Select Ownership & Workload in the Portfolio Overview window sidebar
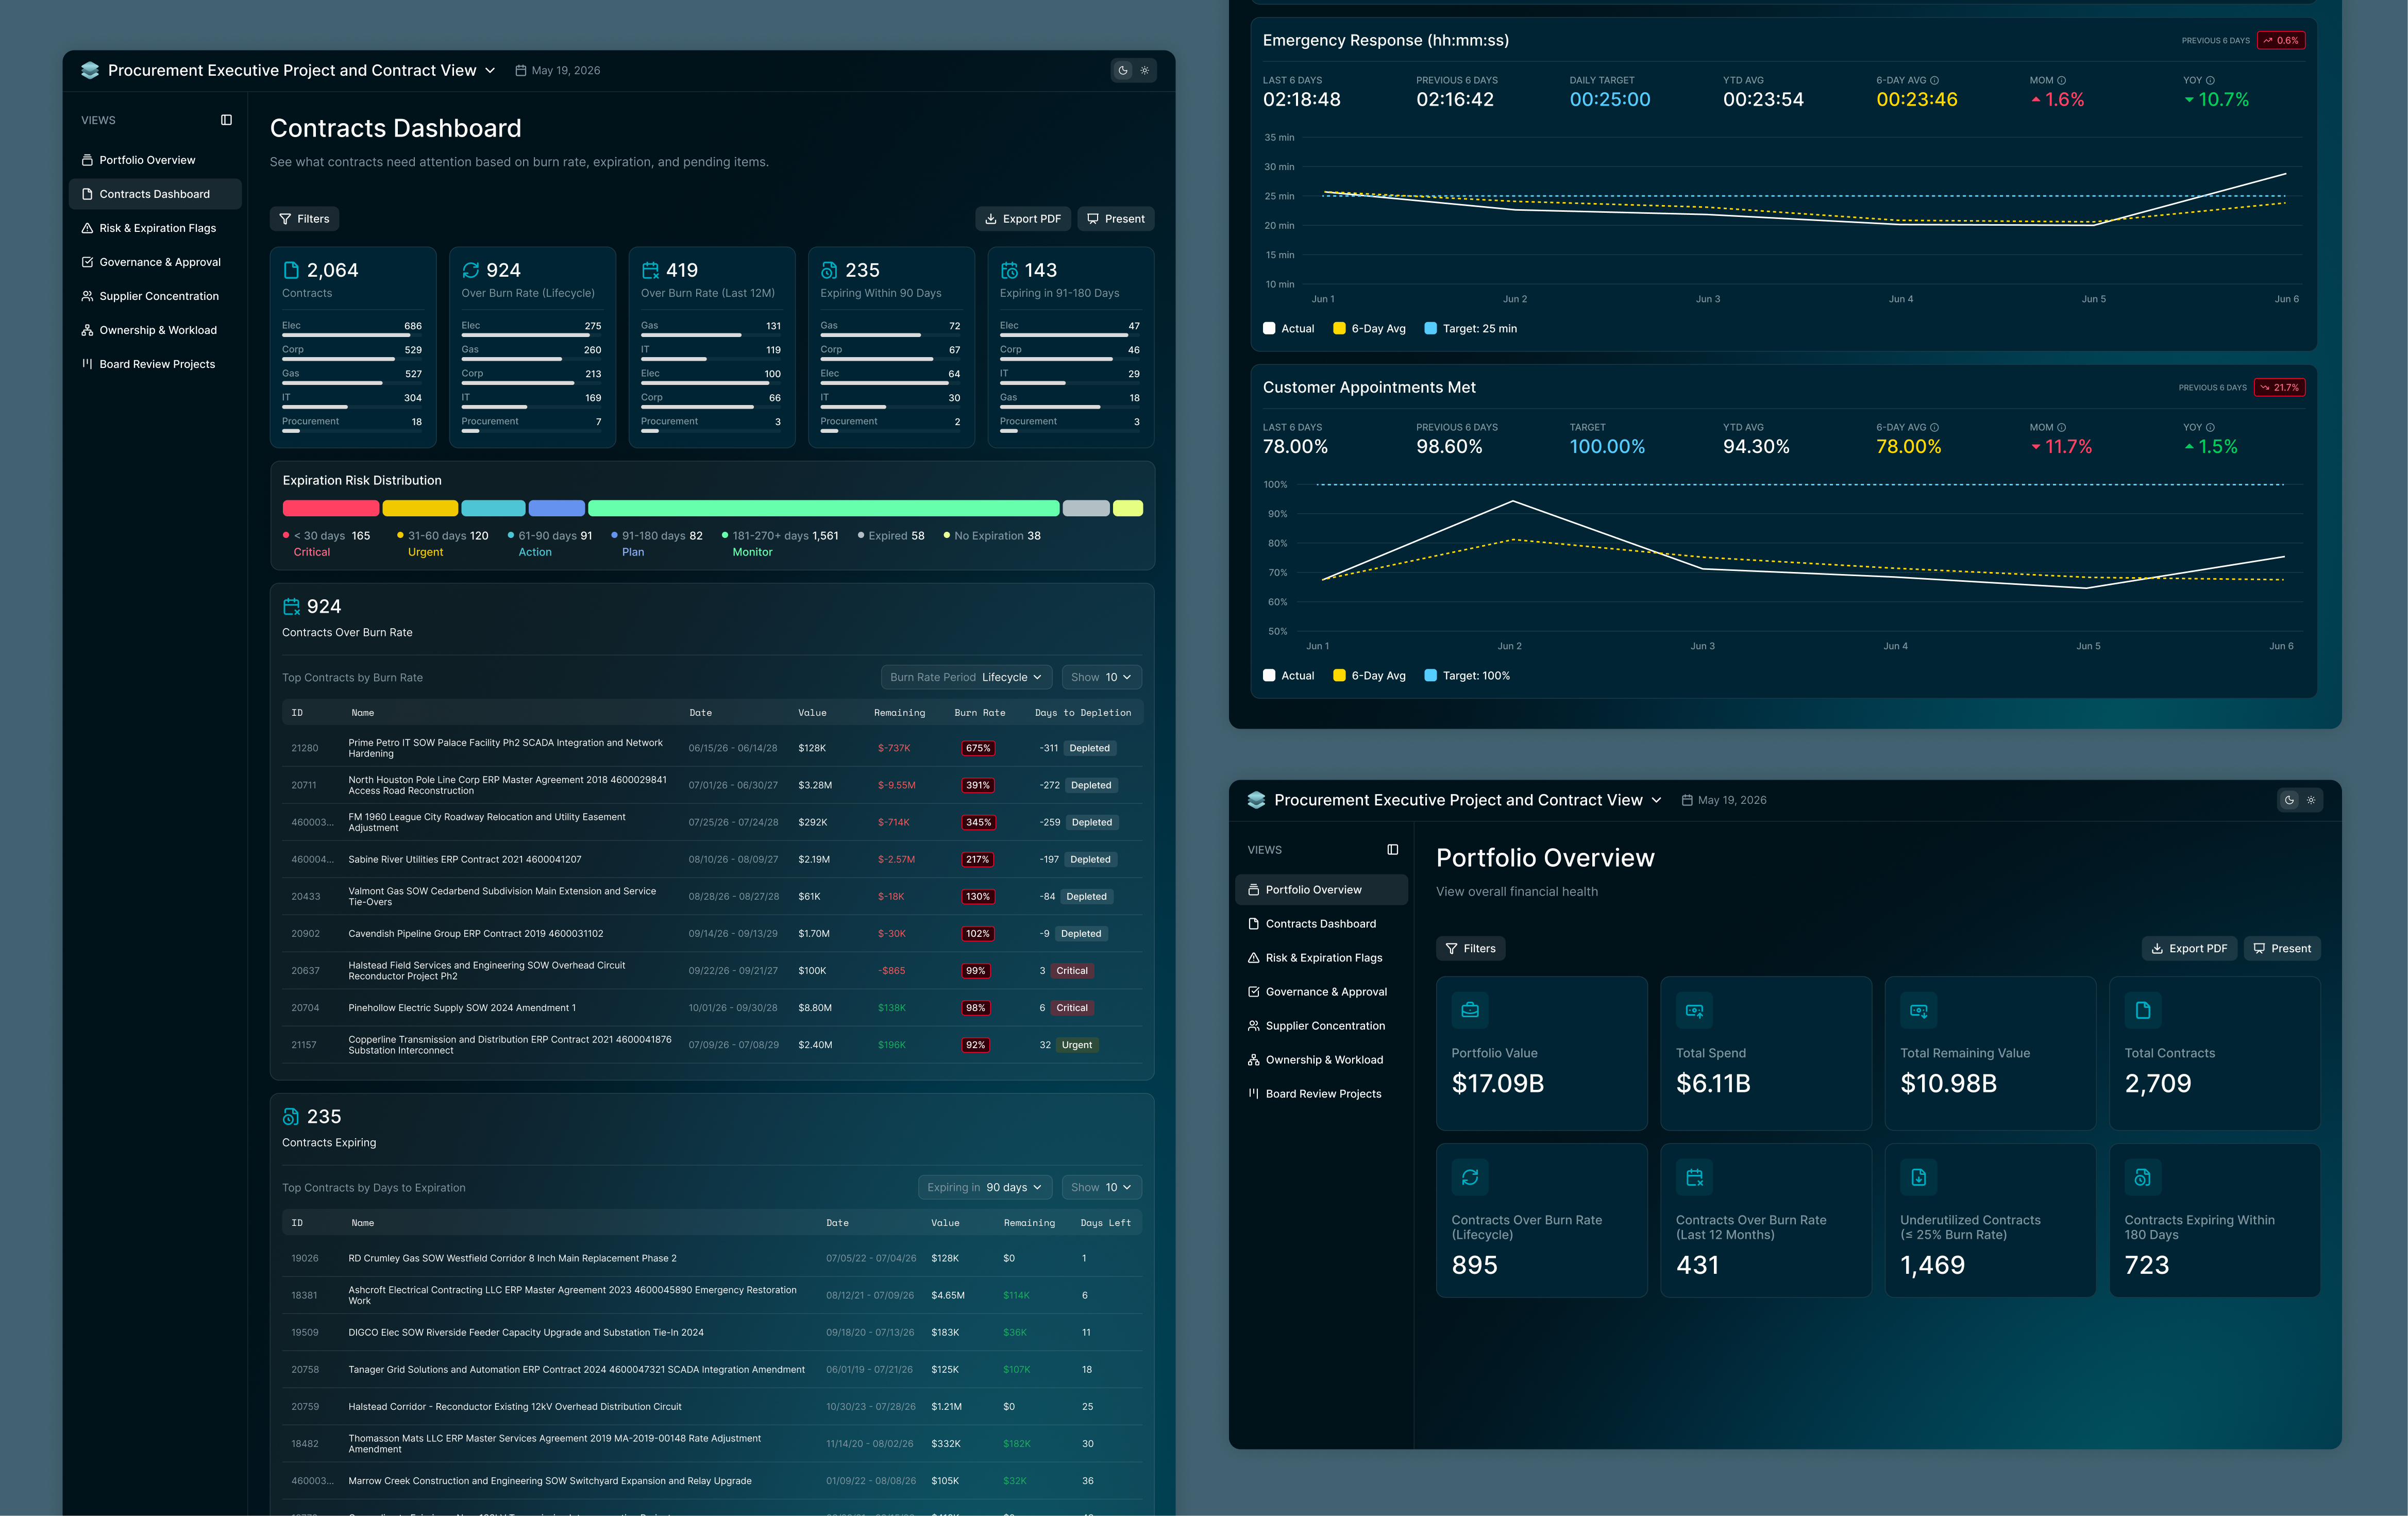 click(x=1321, y=1060)
